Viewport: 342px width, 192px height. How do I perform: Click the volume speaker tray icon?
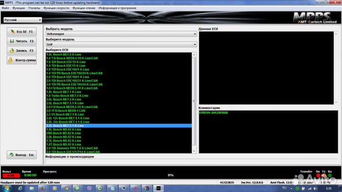coord(315,189)
